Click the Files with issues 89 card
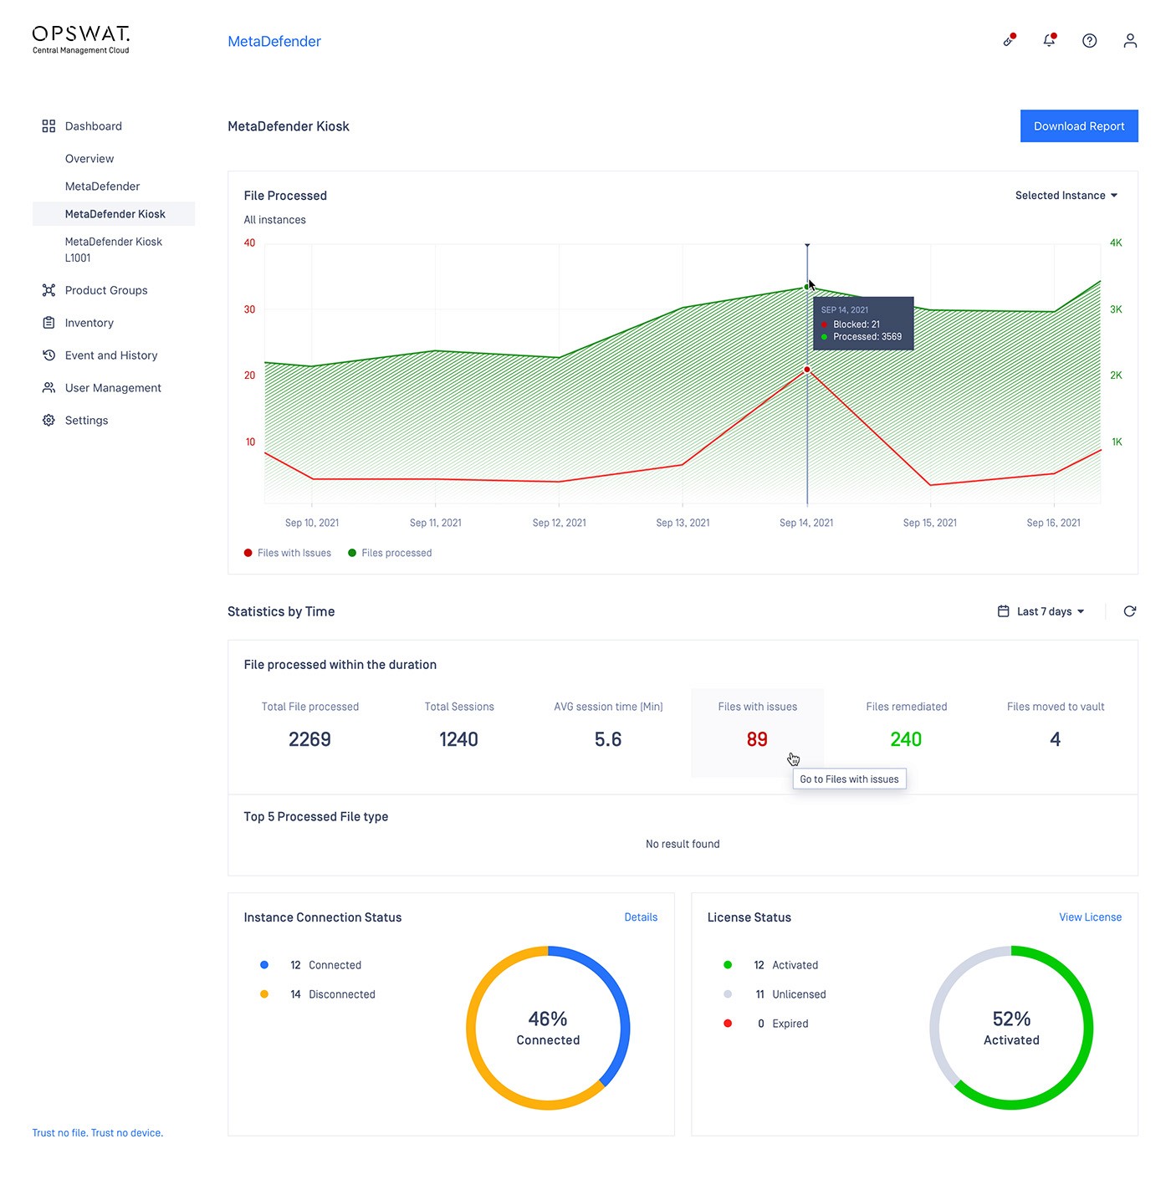This screenshot has width=1171, height=1185. (757, 733)
